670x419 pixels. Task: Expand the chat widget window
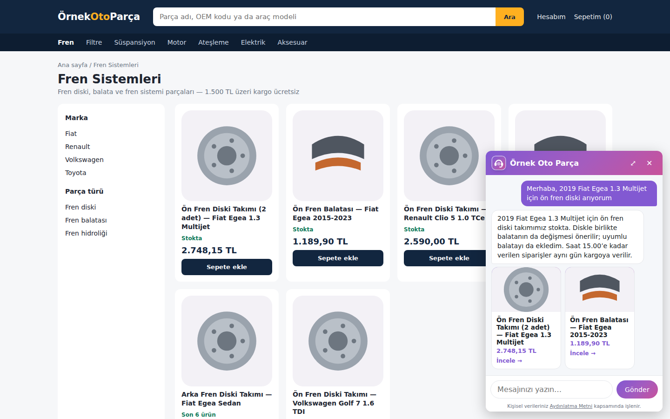point(633,163)
